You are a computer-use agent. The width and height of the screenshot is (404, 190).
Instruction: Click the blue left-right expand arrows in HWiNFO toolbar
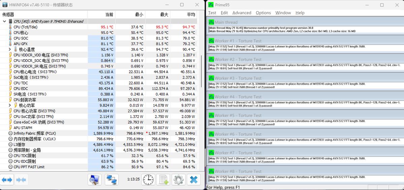point(7,180)
